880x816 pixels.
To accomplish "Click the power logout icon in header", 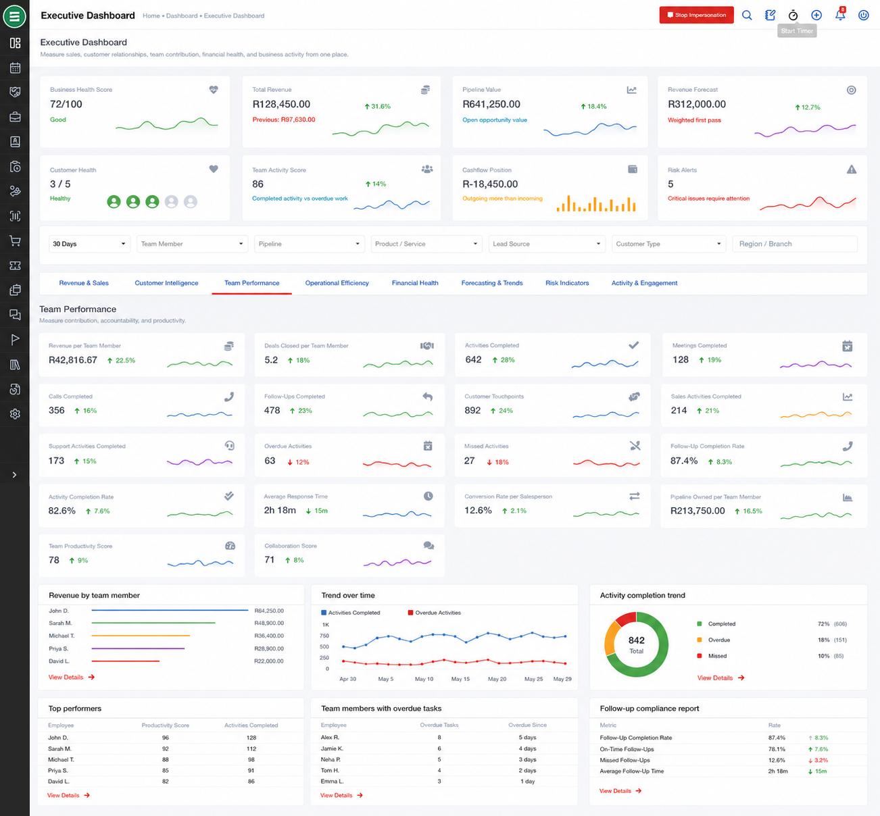I will click(x=863, y=15).
